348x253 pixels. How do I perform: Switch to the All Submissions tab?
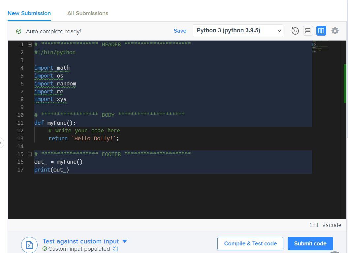click(x=88, y=13)
